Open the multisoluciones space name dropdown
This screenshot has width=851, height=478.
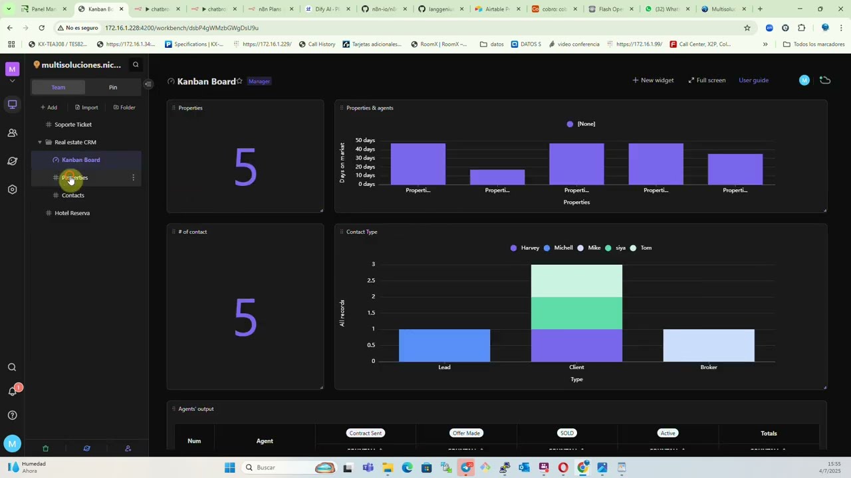pos(81,65)
